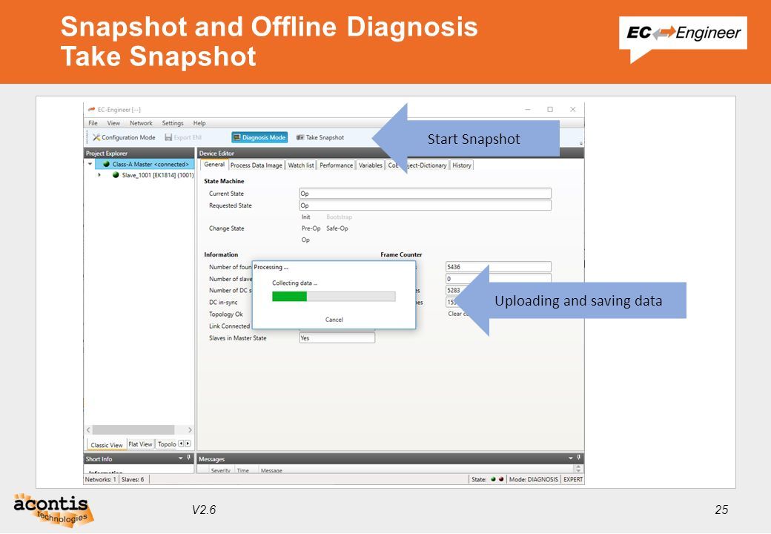Open the Variables tab

(x=370, y=165)
